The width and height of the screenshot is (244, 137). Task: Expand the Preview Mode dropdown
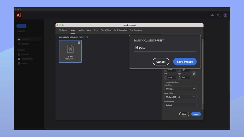[180, 105]
